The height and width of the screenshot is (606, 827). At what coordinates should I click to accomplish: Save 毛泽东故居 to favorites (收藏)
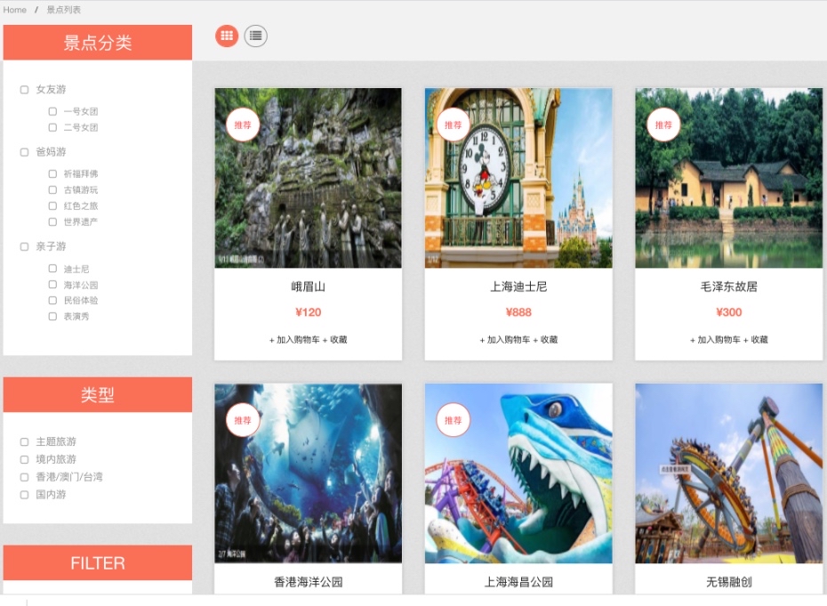click(756, 339)
